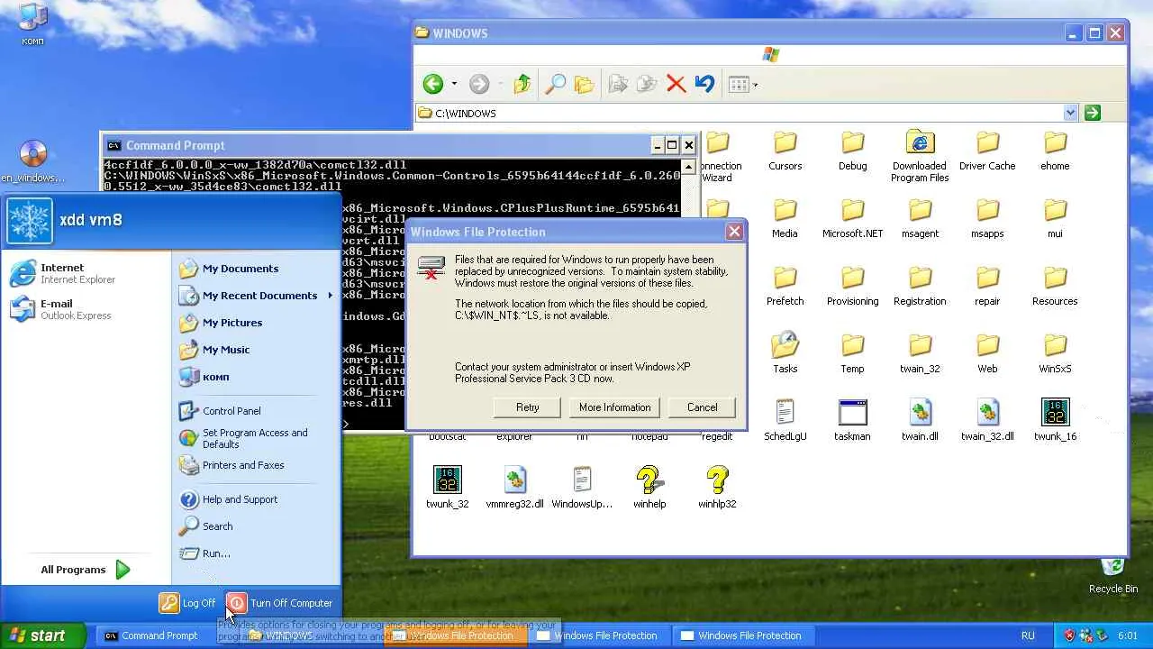Click the Command Prompt scrollbar up arrow

tap(689, 167)
